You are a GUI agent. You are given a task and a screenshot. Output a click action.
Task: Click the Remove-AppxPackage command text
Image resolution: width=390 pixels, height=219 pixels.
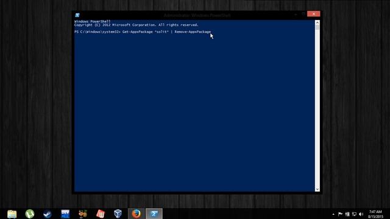coord(193,32)
